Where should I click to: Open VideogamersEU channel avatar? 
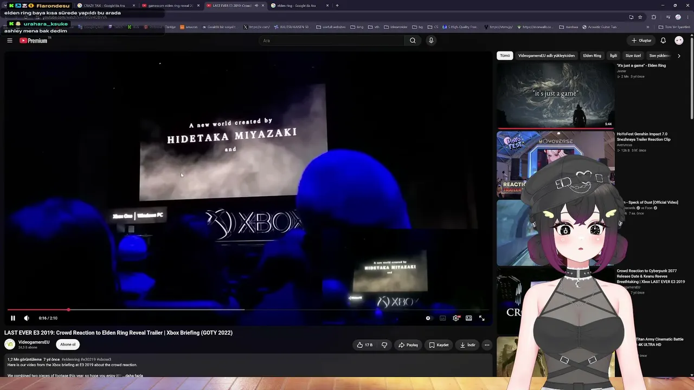(10, 344)
